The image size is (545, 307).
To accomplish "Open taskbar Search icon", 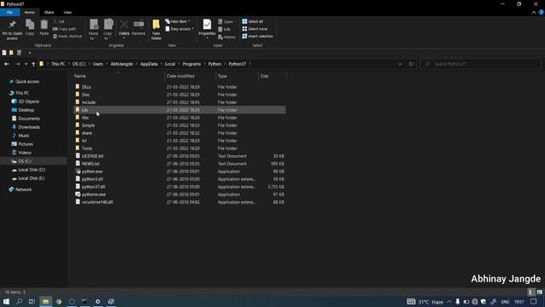I will coord(19,301).
